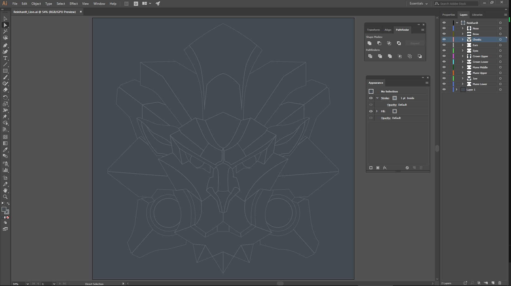The height and width of the screenshot is (286, 511).
Task: Select the Artboard tool
Action: coord(5,177)
